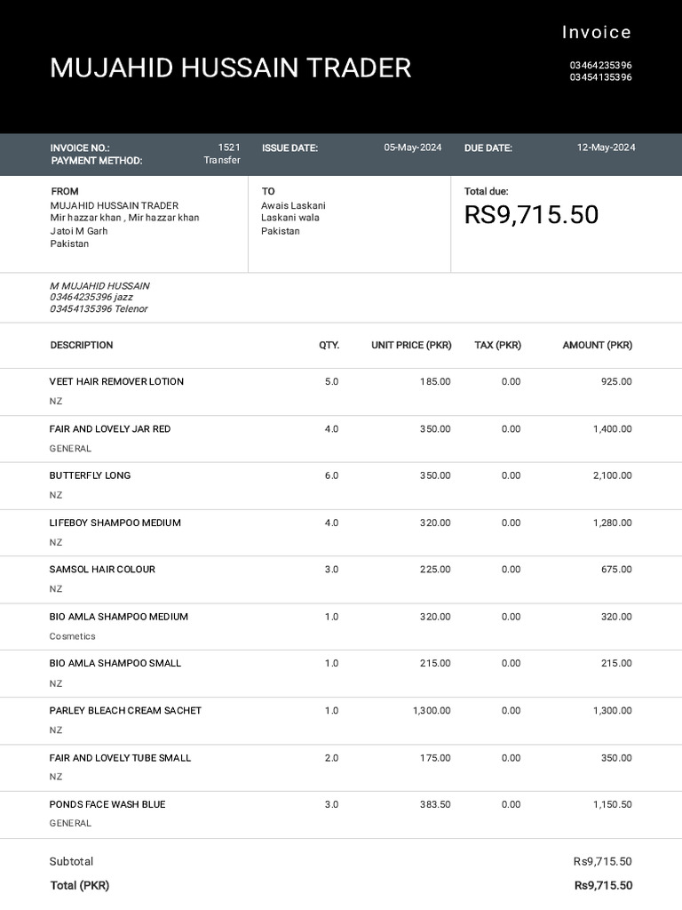The height and width of the screenshot is (910, 682).
Task: Click the Subtotal label
Action: [71, 861]
